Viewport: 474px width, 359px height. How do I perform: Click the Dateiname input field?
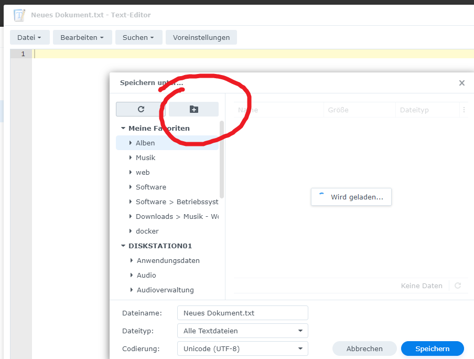coord(242,313)
